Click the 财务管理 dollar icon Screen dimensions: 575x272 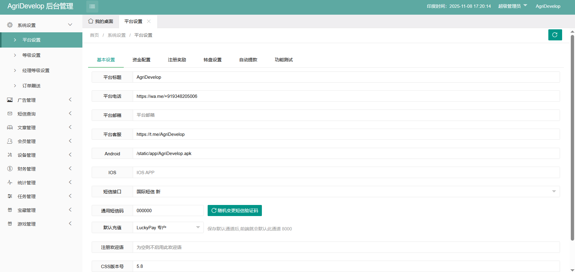10,169
